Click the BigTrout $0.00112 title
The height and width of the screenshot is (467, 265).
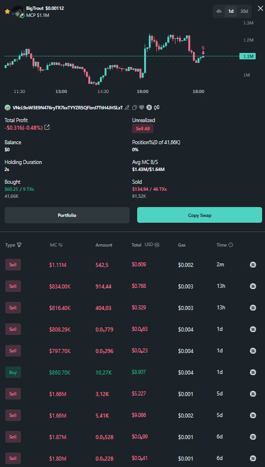45,8
